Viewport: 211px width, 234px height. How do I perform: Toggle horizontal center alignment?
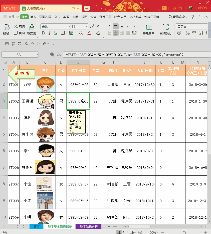(x=116, y=33)
